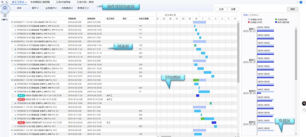The image size is (306, 137).
Task: Switch to 车间调度汇报权限 tab
Action: pyautogui.click(x=40, y=2)
